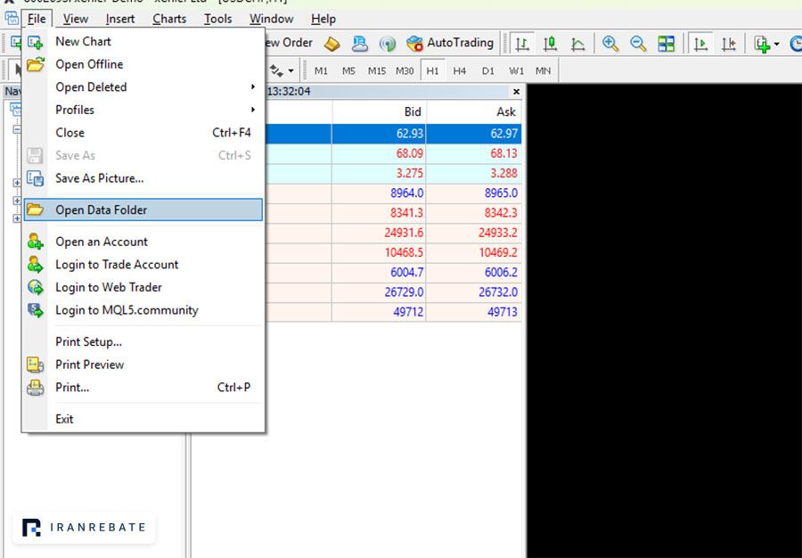The width and height of the screenshot is (802, 558).
Task: Select the D1 timeframe
Action: 488,70
